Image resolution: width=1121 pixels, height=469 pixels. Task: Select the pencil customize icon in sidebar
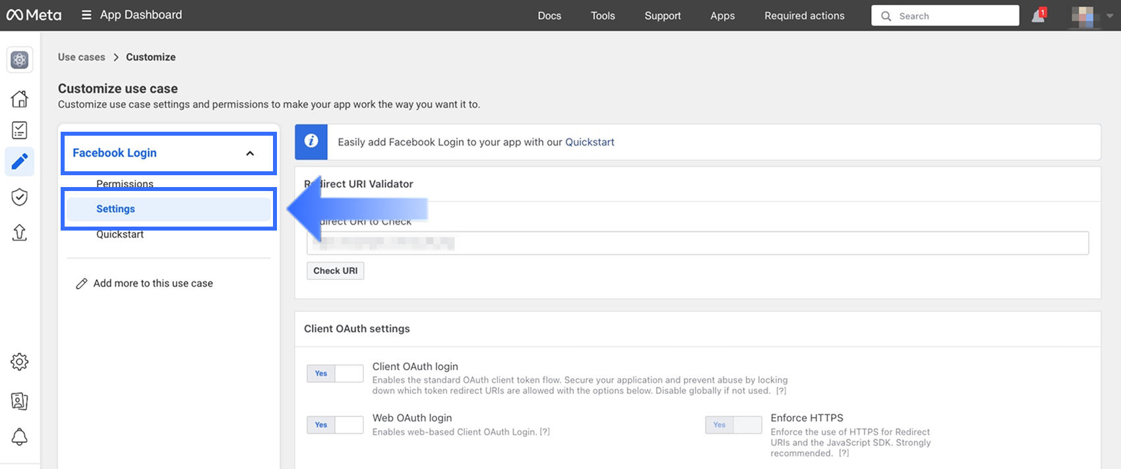point(20,161)
